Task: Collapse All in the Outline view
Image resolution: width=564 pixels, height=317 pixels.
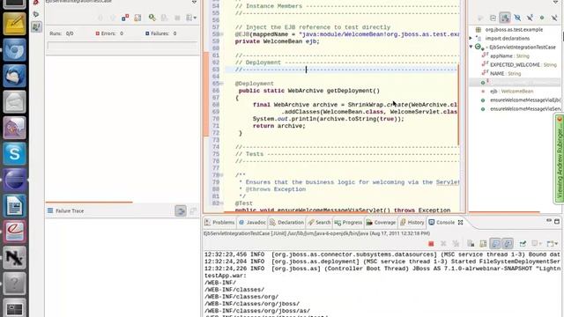Action: pyautogui.click(x=493, y=18)
